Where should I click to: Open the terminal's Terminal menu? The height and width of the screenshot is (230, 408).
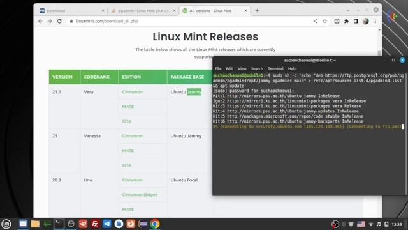275,68
